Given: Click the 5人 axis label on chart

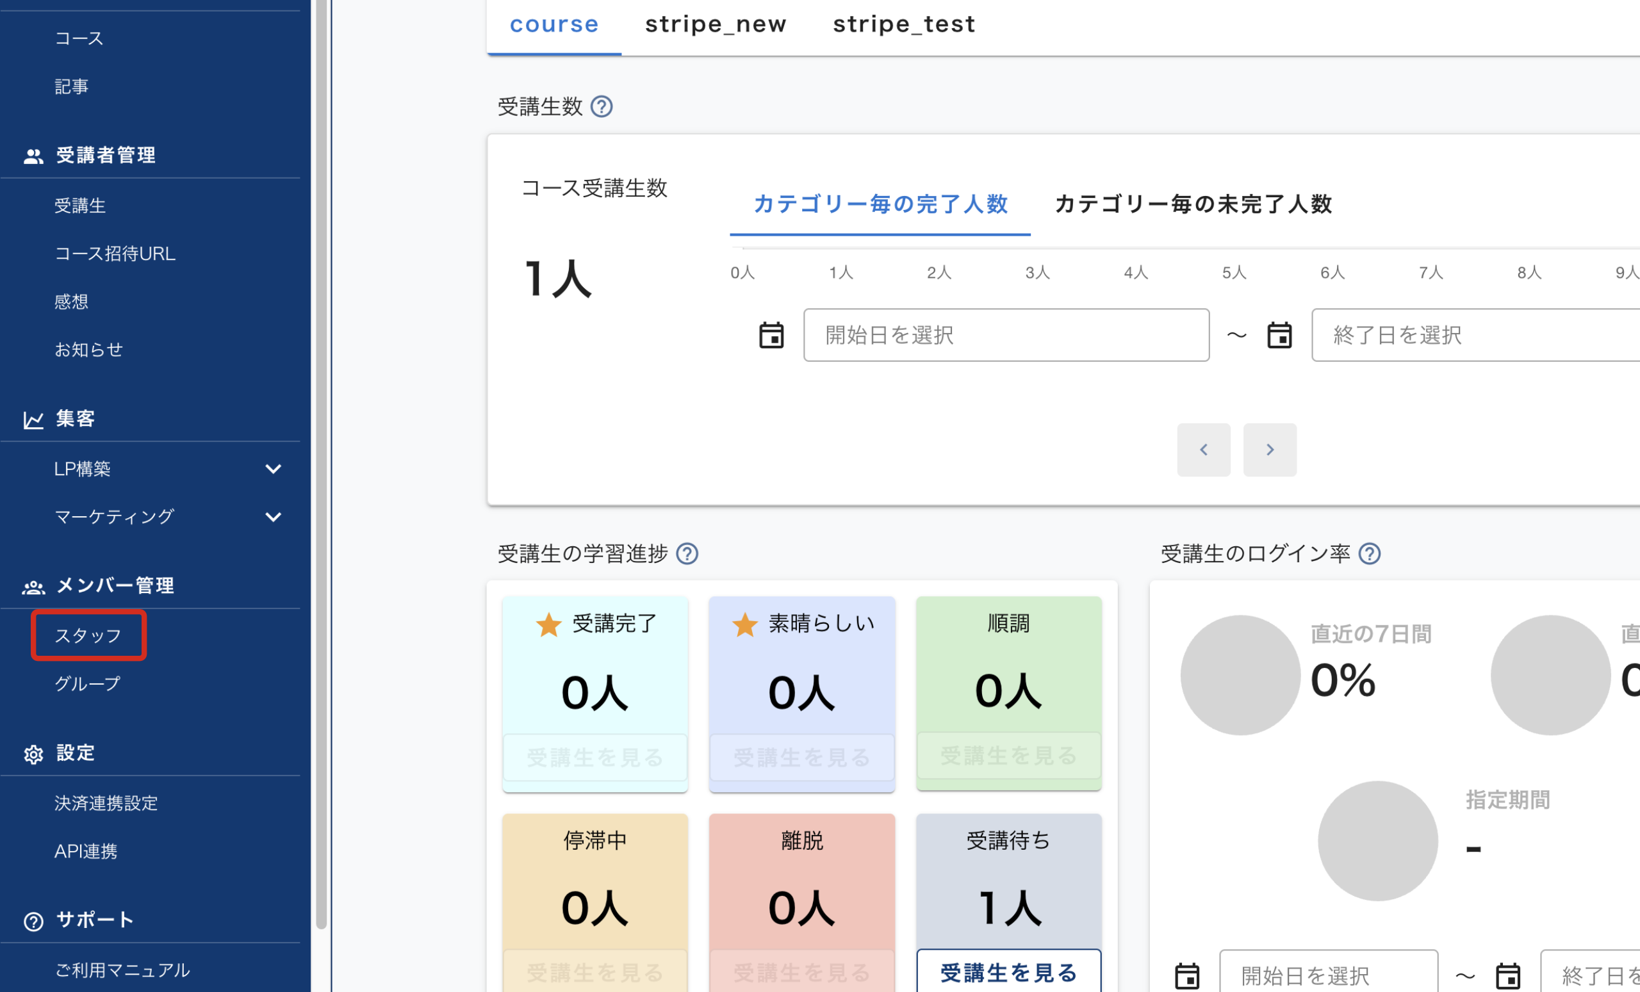Looking at the screenshot, I should 1234,273.
